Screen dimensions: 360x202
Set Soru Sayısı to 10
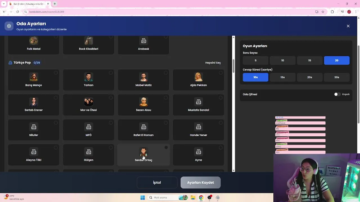[282, 60]
